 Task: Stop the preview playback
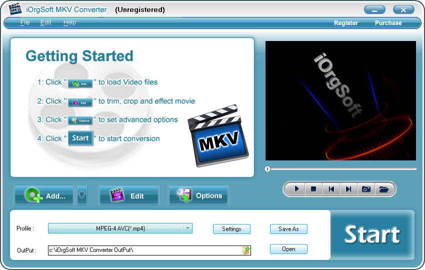coord(313,189)
